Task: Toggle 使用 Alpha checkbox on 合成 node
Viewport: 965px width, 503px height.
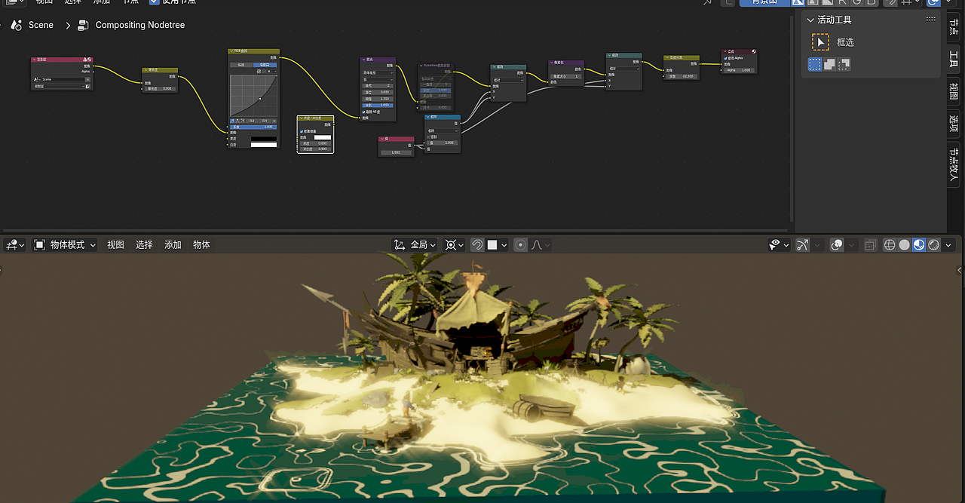Action: 725,58
